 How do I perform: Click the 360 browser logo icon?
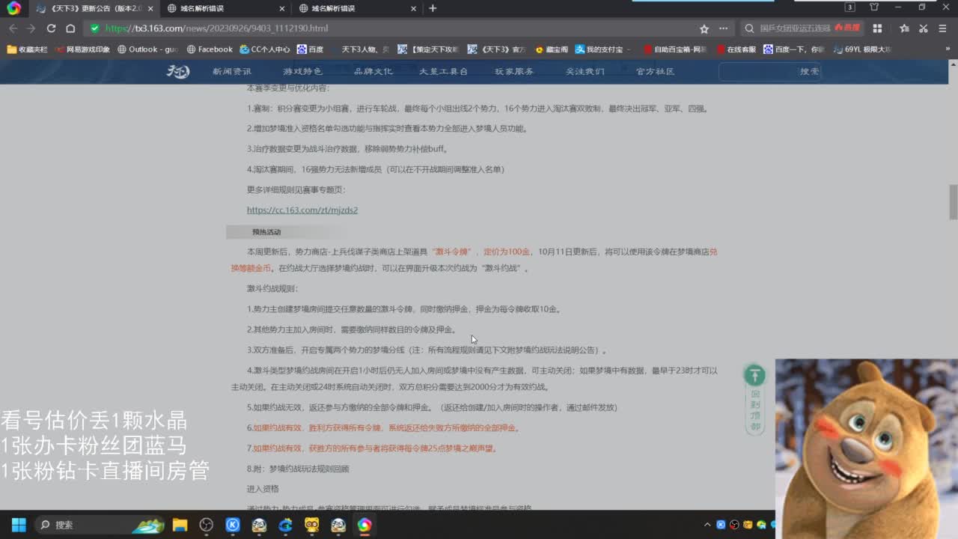click(13, 8)
